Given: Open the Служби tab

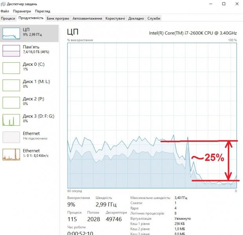Looking at the screenshot, I should [153, 18].
